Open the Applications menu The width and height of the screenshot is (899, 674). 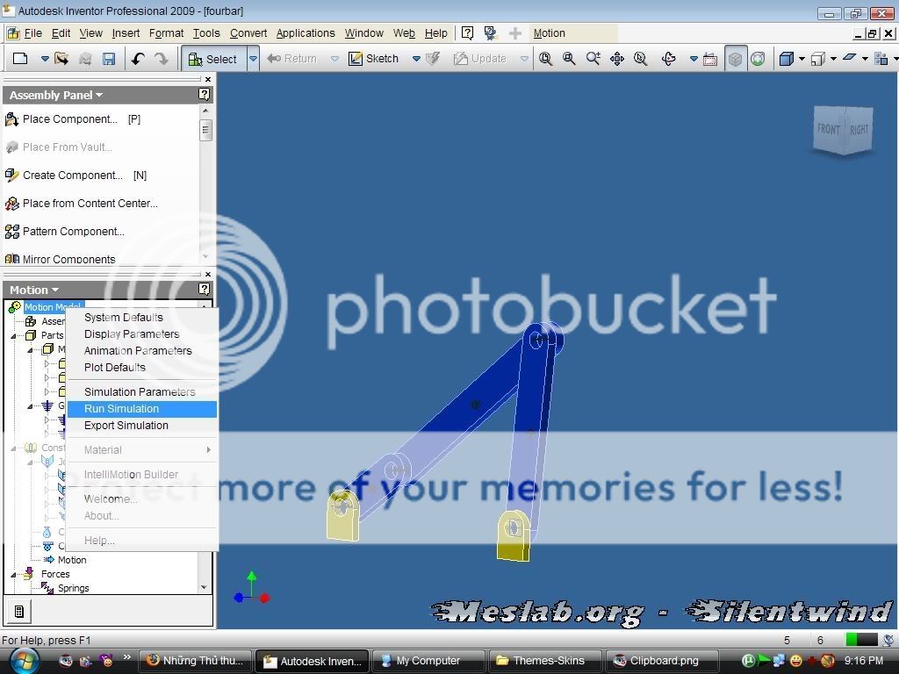tap(306, 33)
